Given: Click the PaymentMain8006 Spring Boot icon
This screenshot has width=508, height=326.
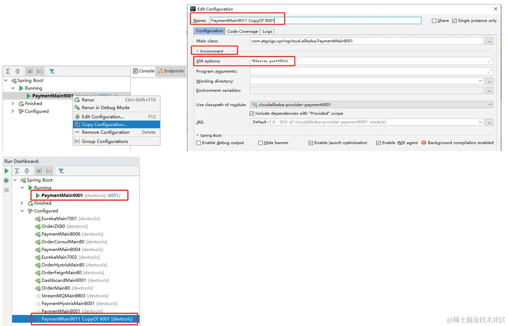Looking at the screenshot, I should tap(38, 234).
